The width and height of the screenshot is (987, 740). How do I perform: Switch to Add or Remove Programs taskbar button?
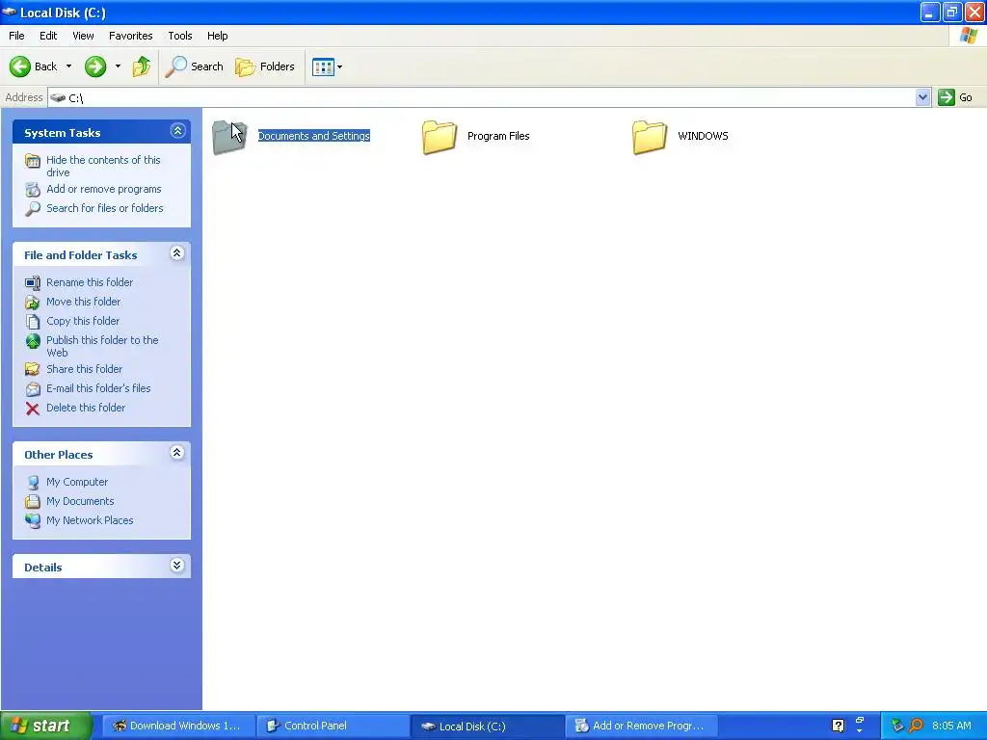[641, 726]
